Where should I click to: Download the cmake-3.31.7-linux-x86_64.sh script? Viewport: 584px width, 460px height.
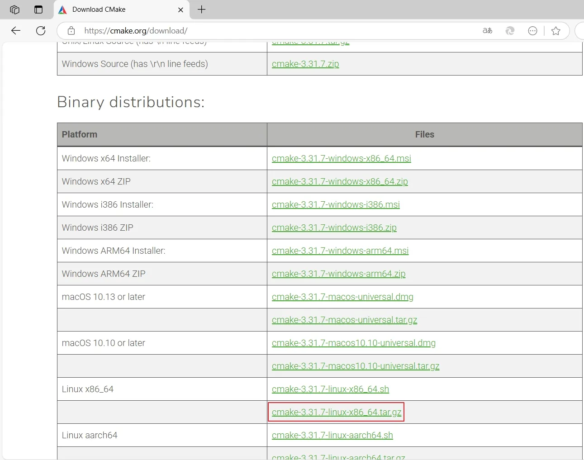click(330, 389)
